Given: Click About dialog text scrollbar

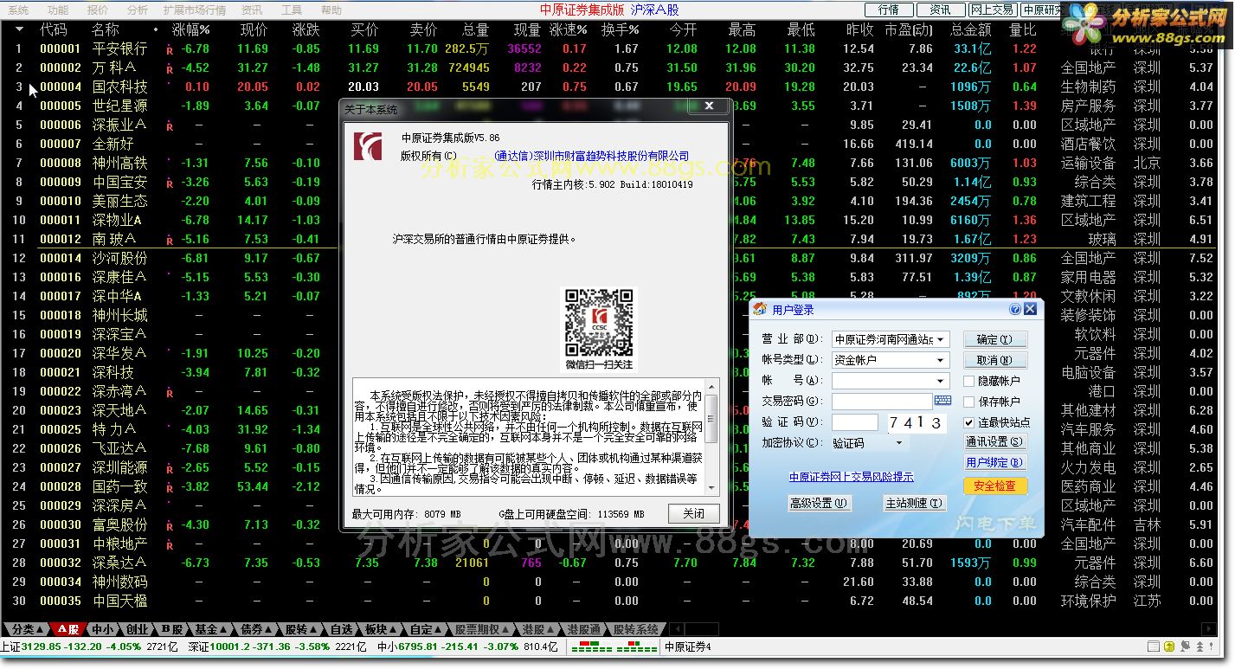Looking at the screenshot, I should 711,437.
